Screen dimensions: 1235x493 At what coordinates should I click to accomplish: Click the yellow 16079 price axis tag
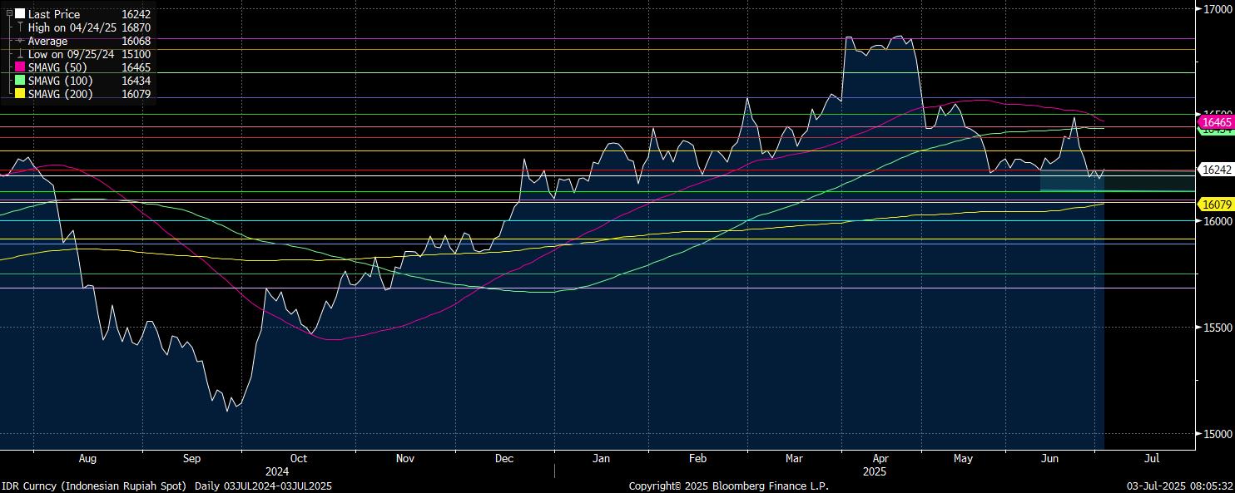coord(1215,205)
